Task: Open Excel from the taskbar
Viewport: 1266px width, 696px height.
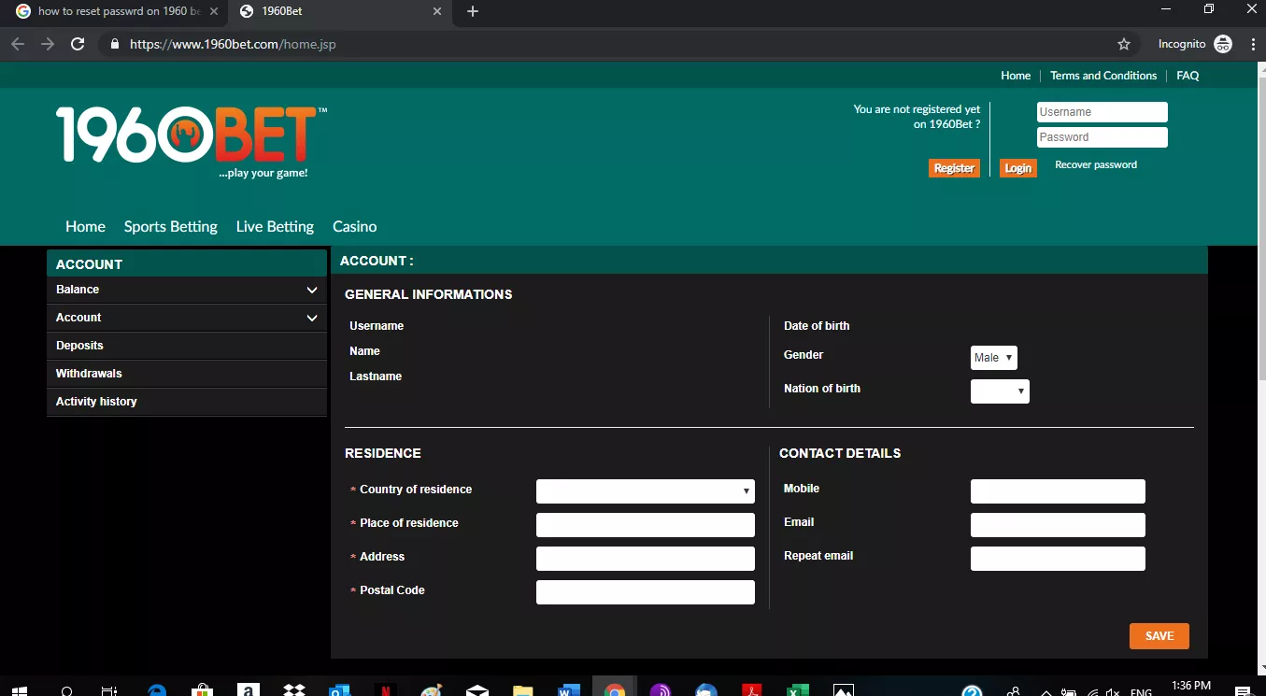Action: click(797, 690)
